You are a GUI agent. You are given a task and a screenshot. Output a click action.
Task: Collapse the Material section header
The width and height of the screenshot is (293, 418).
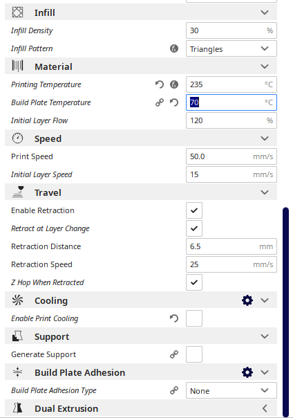click(x=141, y=66)
